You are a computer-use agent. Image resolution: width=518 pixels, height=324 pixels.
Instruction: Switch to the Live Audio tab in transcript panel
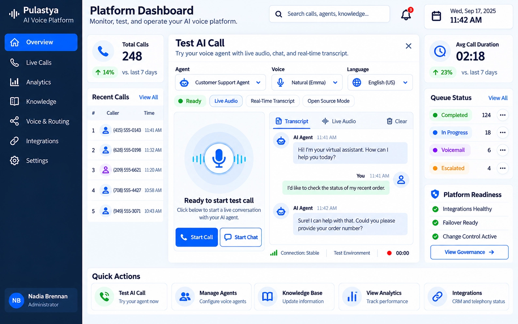[x=339, y=121]
